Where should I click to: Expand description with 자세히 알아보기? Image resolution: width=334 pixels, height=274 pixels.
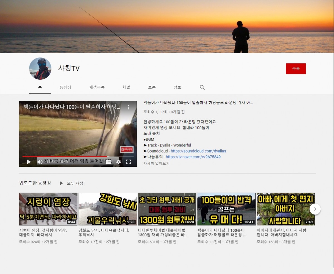(x=156, y=163)
